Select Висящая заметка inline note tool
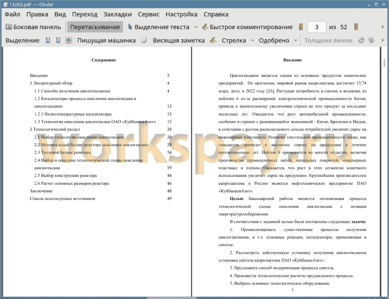 tap(179, 40)
